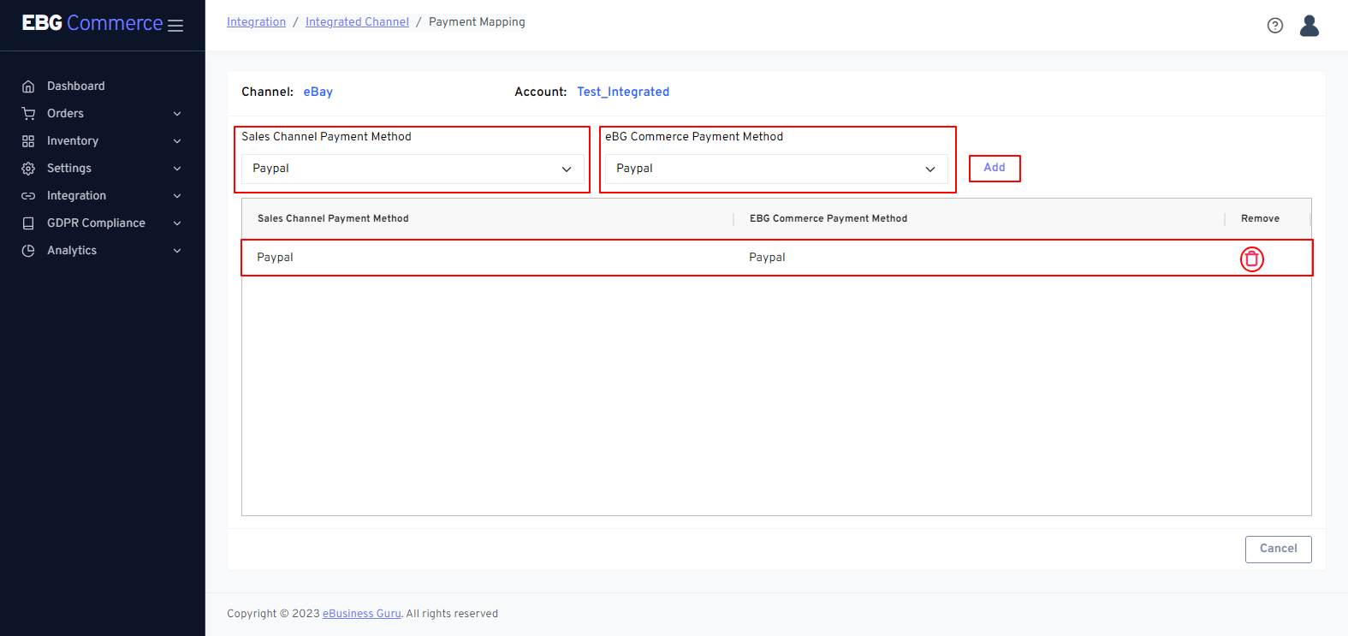Click the Orders cart icon

click(28, 114)
